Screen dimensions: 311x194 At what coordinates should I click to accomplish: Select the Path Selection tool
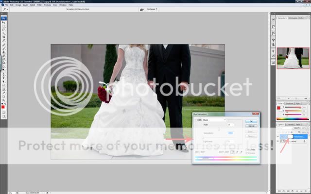[4, 81]
